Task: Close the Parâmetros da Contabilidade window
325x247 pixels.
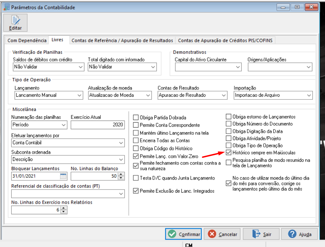Action: point(311,7)
